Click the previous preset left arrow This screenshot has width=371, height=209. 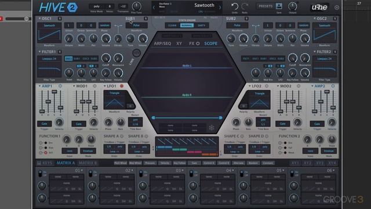click(154, 8)
